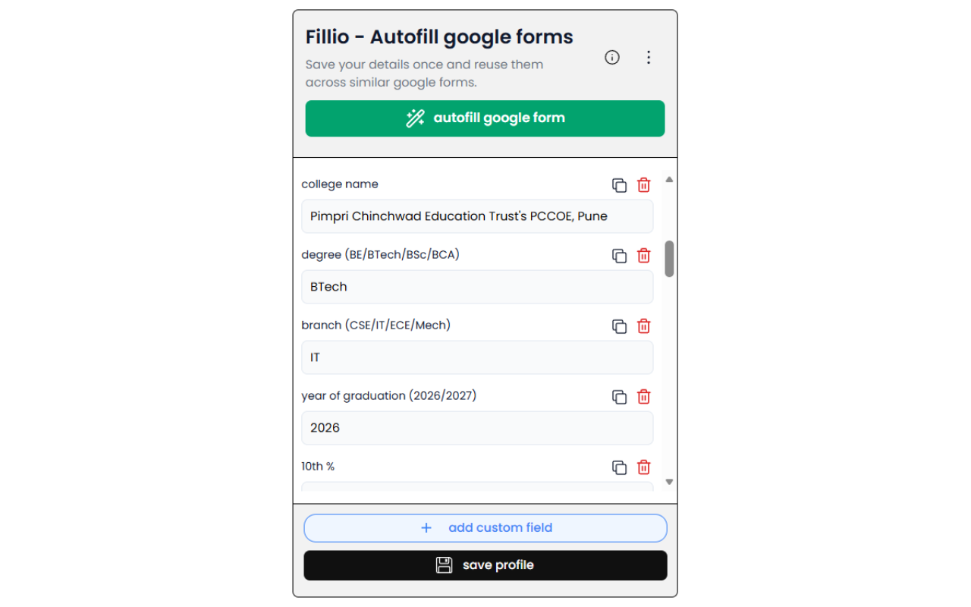The height and width of the screenshot is (607, 971).
Task: Delete the college name field
Action: 644,185
